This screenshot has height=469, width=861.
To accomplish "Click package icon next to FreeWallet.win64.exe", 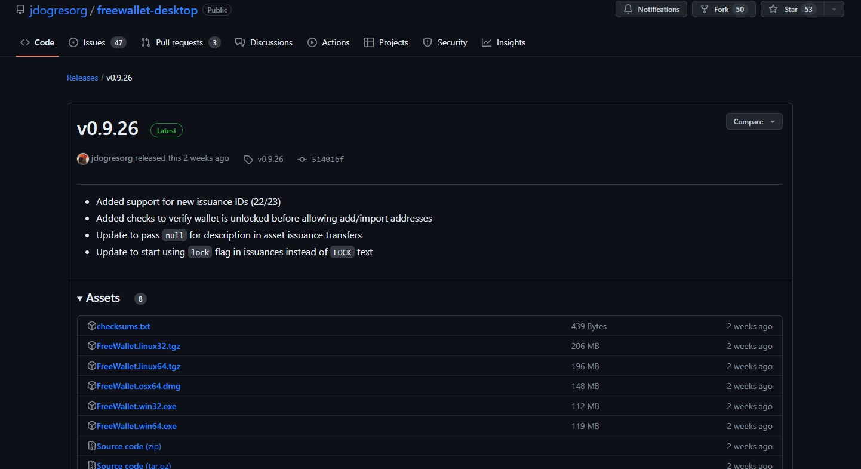I will point(92,425).
